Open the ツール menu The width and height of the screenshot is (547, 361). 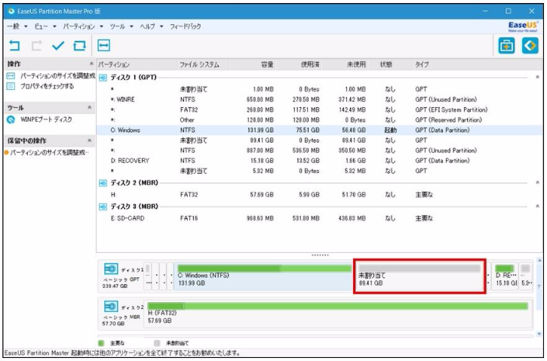click(x=121, y=26)
